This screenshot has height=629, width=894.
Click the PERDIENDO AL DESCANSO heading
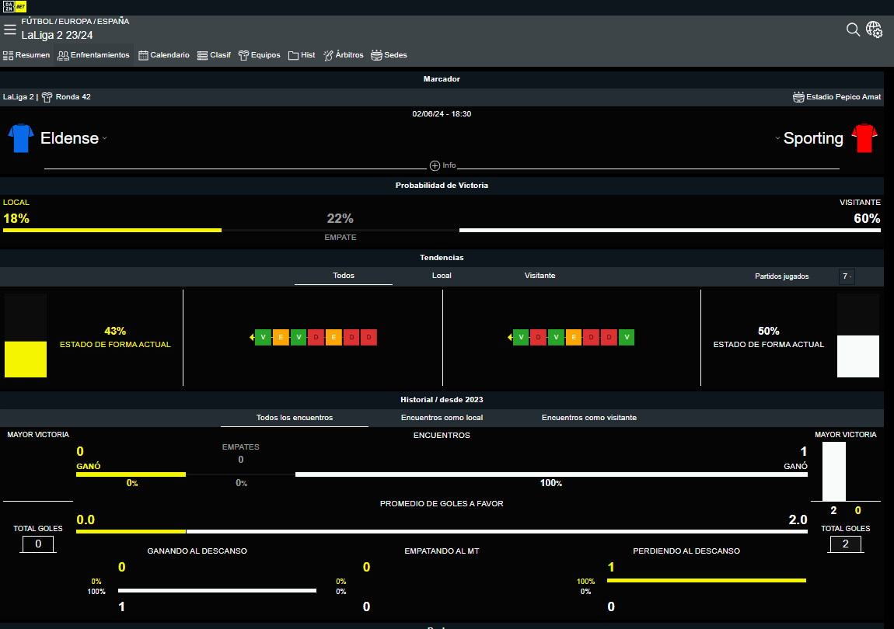[686, 551]
